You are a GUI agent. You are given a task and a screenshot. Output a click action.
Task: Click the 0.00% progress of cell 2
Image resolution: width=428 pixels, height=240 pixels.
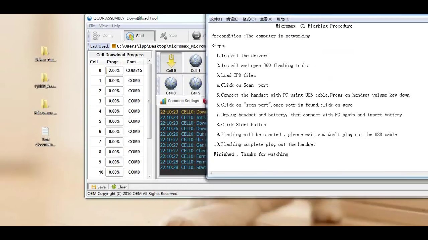pyautogui.click(x=114, y=91)
